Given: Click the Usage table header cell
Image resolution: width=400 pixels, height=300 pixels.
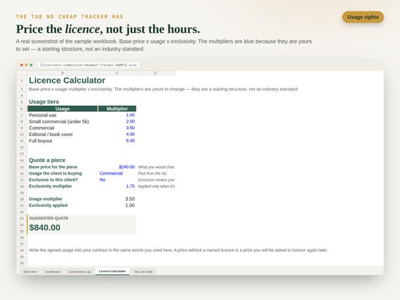Looking at the screenshot, I should point(62,109).
